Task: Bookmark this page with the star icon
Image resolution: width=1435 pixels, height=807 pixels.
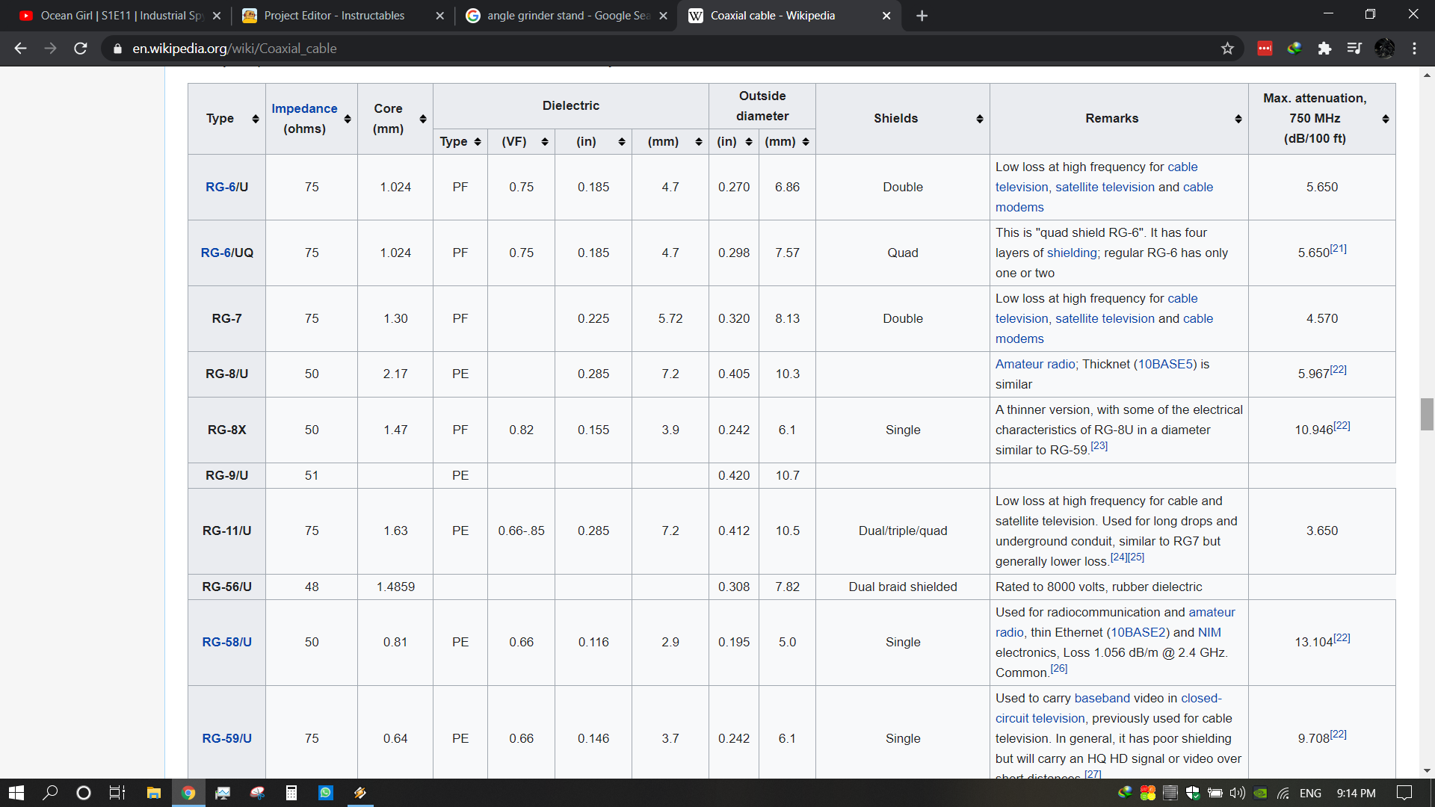Action: (x=1228, y=48)
